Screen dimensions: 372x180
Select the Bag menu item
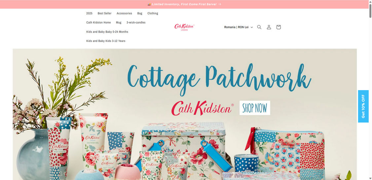[140, 13]
